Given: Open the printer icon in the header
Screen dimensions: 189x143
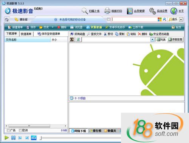Looking at the screenshot, I should (107, 11).
